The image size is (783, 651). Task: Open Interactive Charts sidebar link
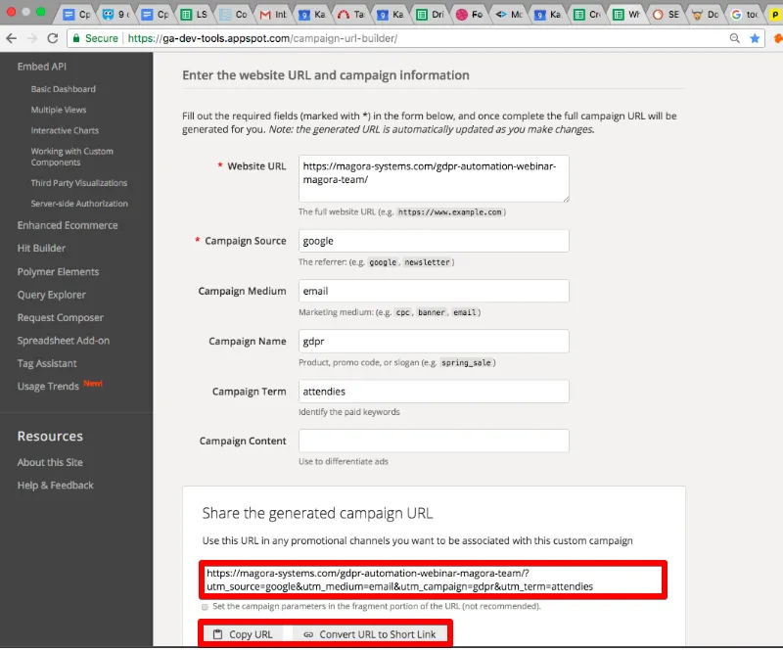click(65, 130)
